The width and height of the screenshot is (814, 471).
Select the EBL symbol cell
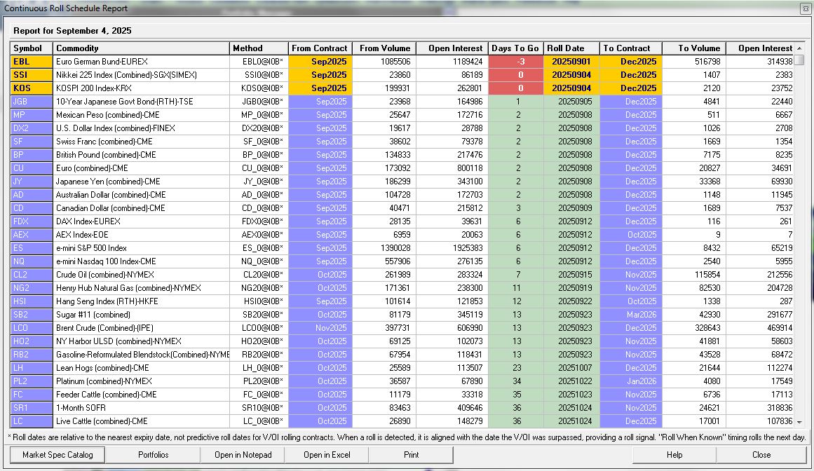pos(32,62)
